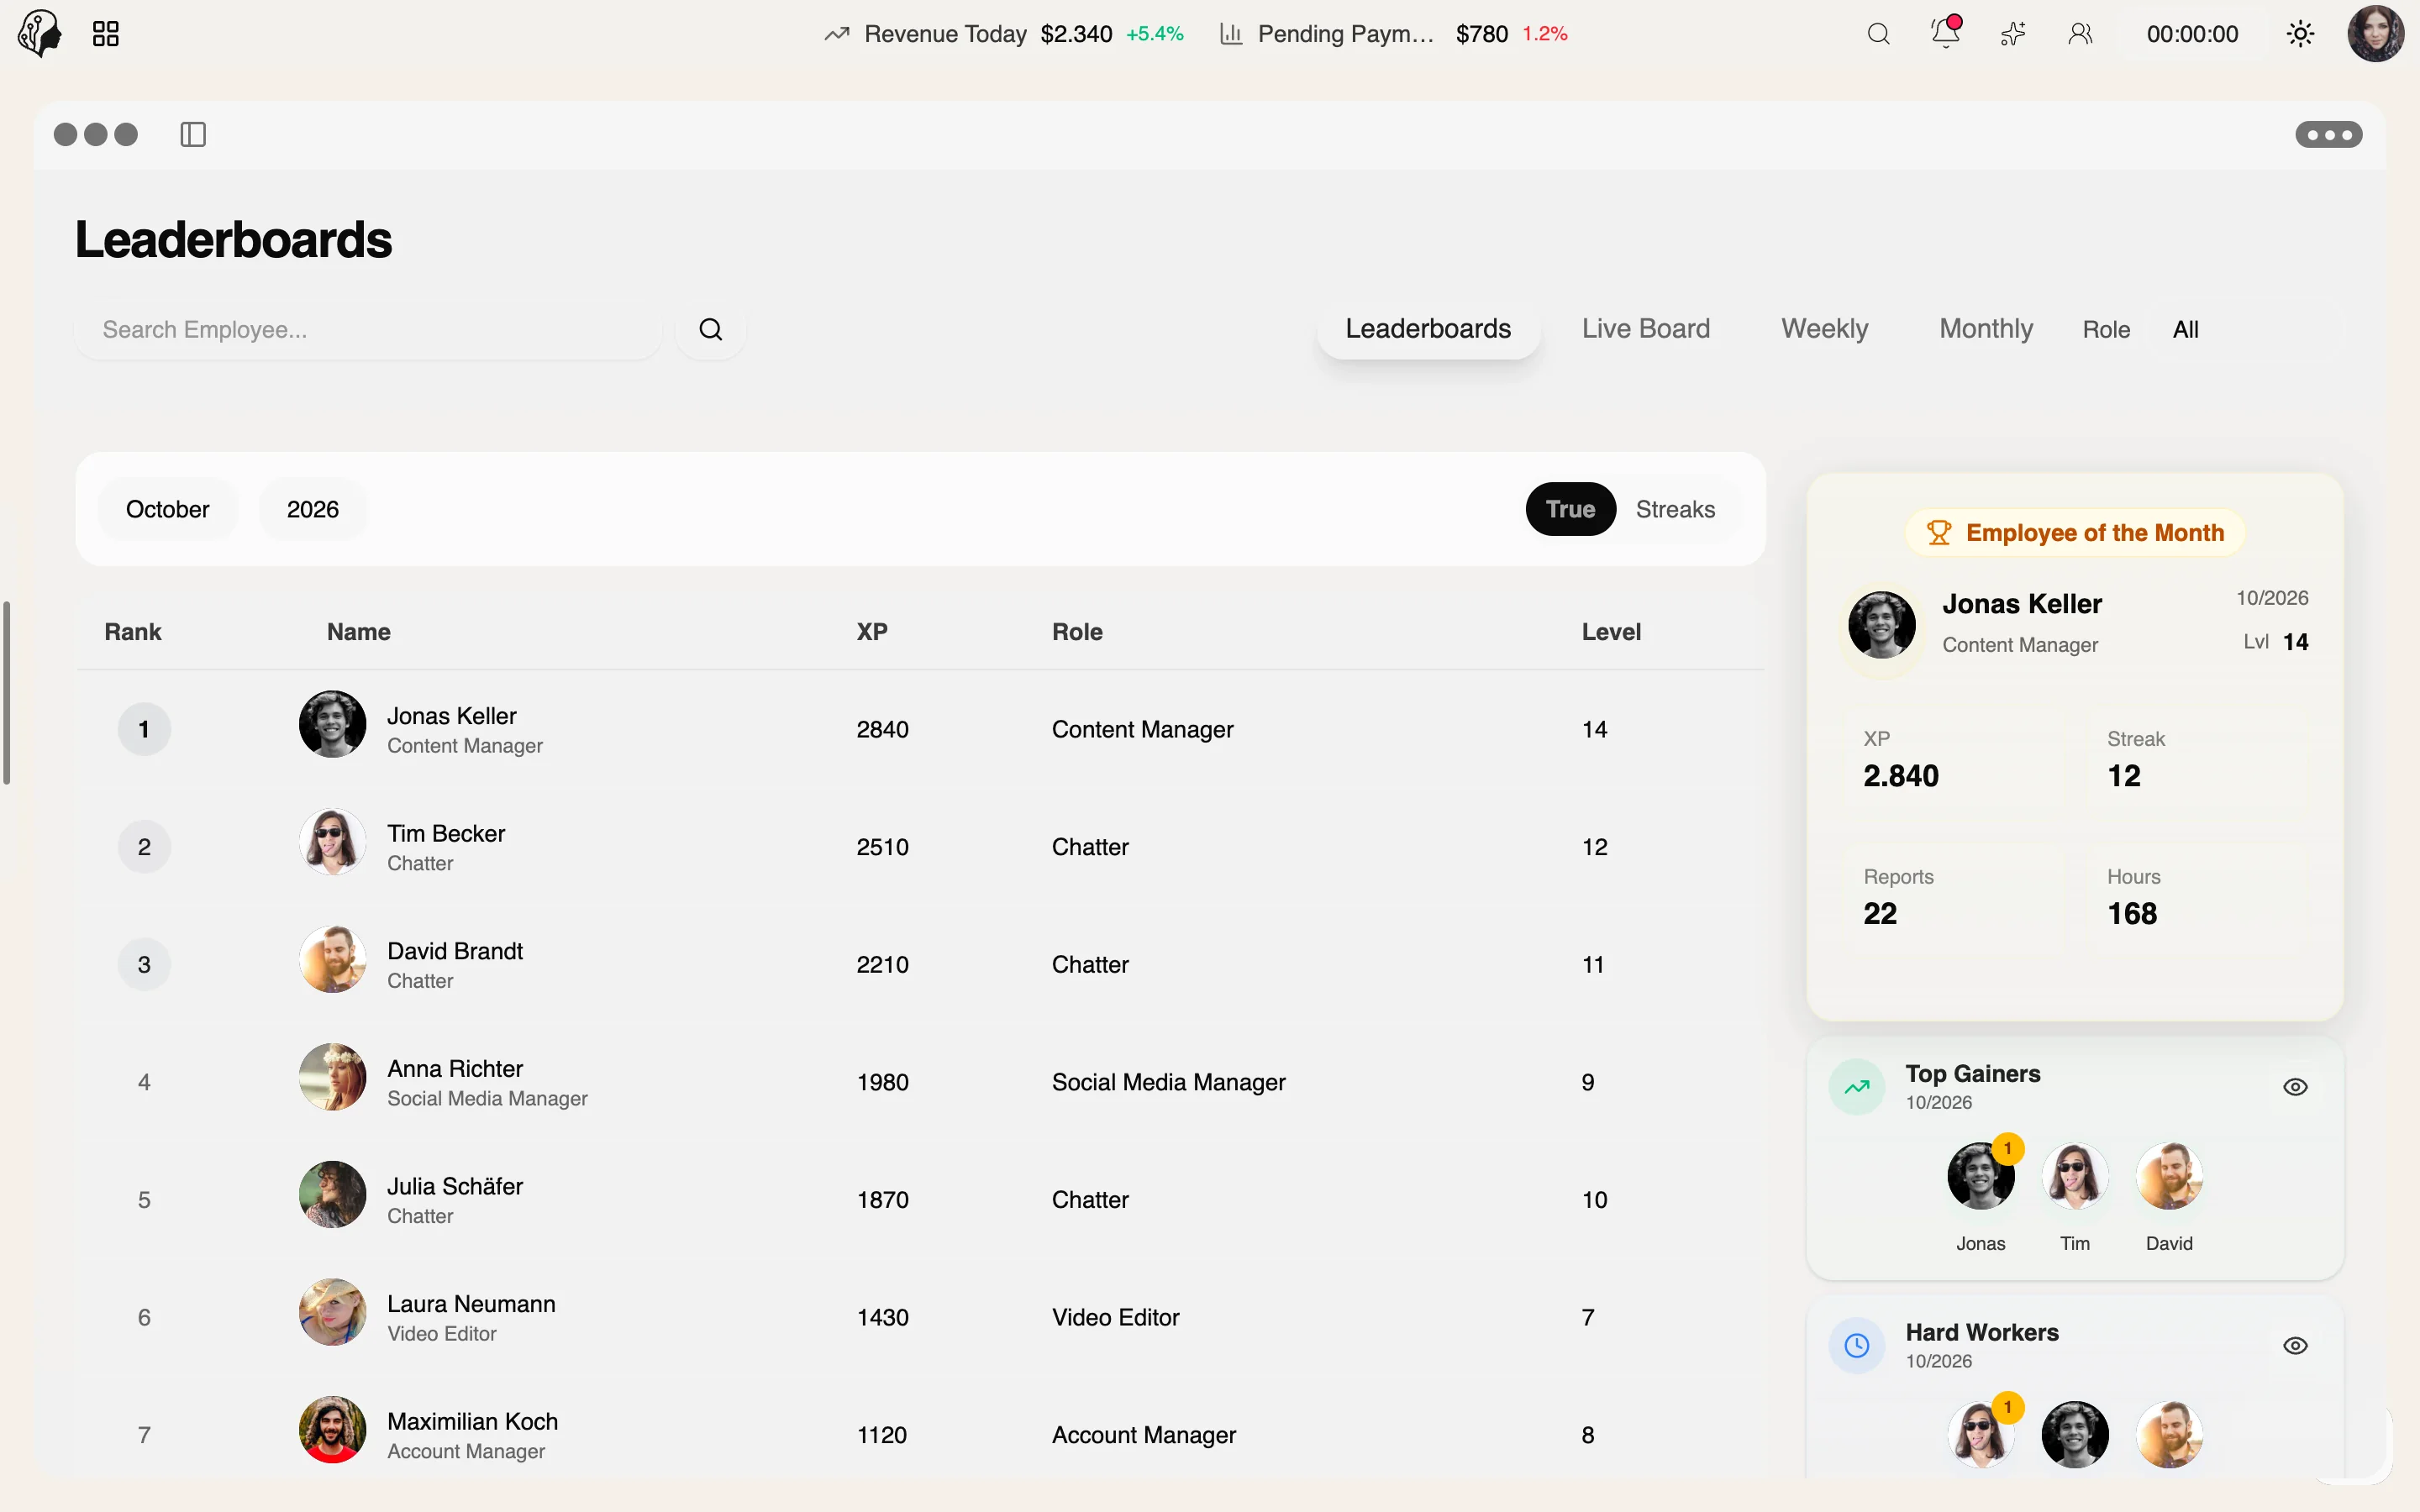Image resolution: width=2420 pixels, height=1512 pixels.
Task: Click Tim Becker's name in the table
Action: click(446, 833)
